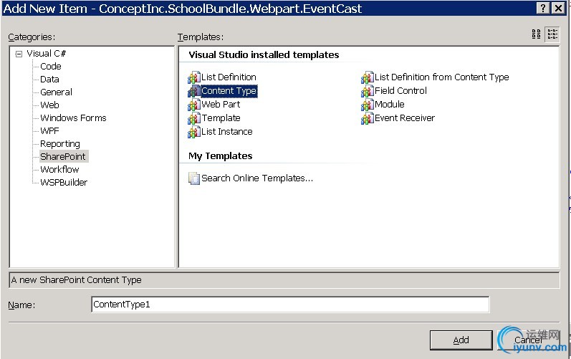
Task: Click the dialog Help question mark button
Action: click(542, 8)
